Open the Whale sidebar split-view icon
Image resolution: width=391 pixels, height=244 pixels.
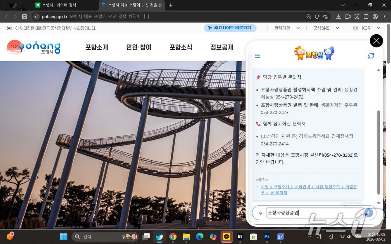366,16
